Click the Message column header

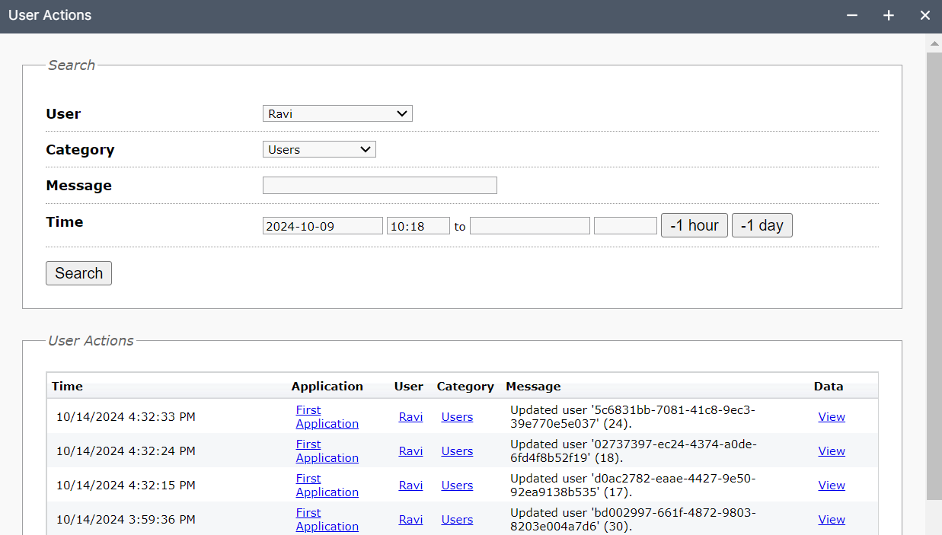click(x=533, y=387)
